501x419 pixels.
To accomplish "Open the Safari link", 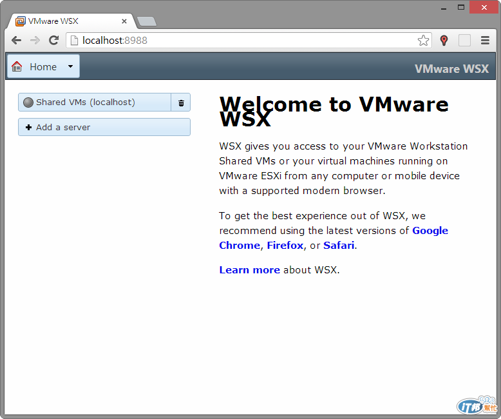I will (339, 246).
